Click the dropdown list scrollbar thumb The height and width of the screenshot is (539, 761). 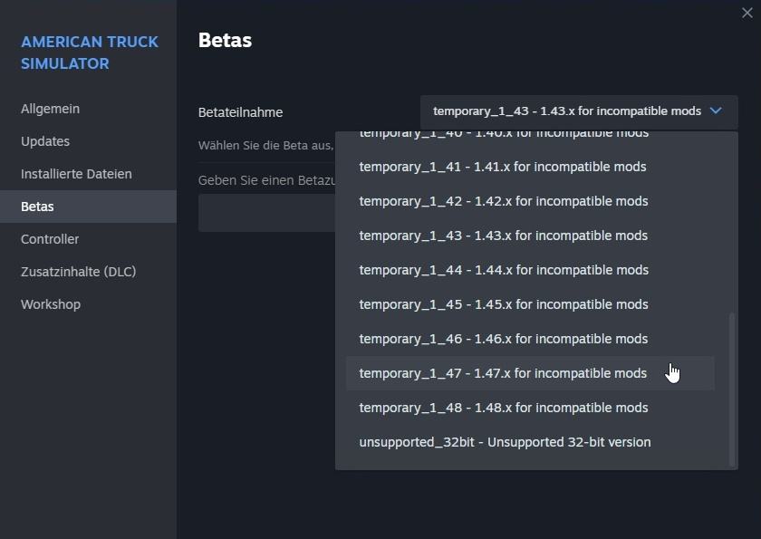[732, 390]
